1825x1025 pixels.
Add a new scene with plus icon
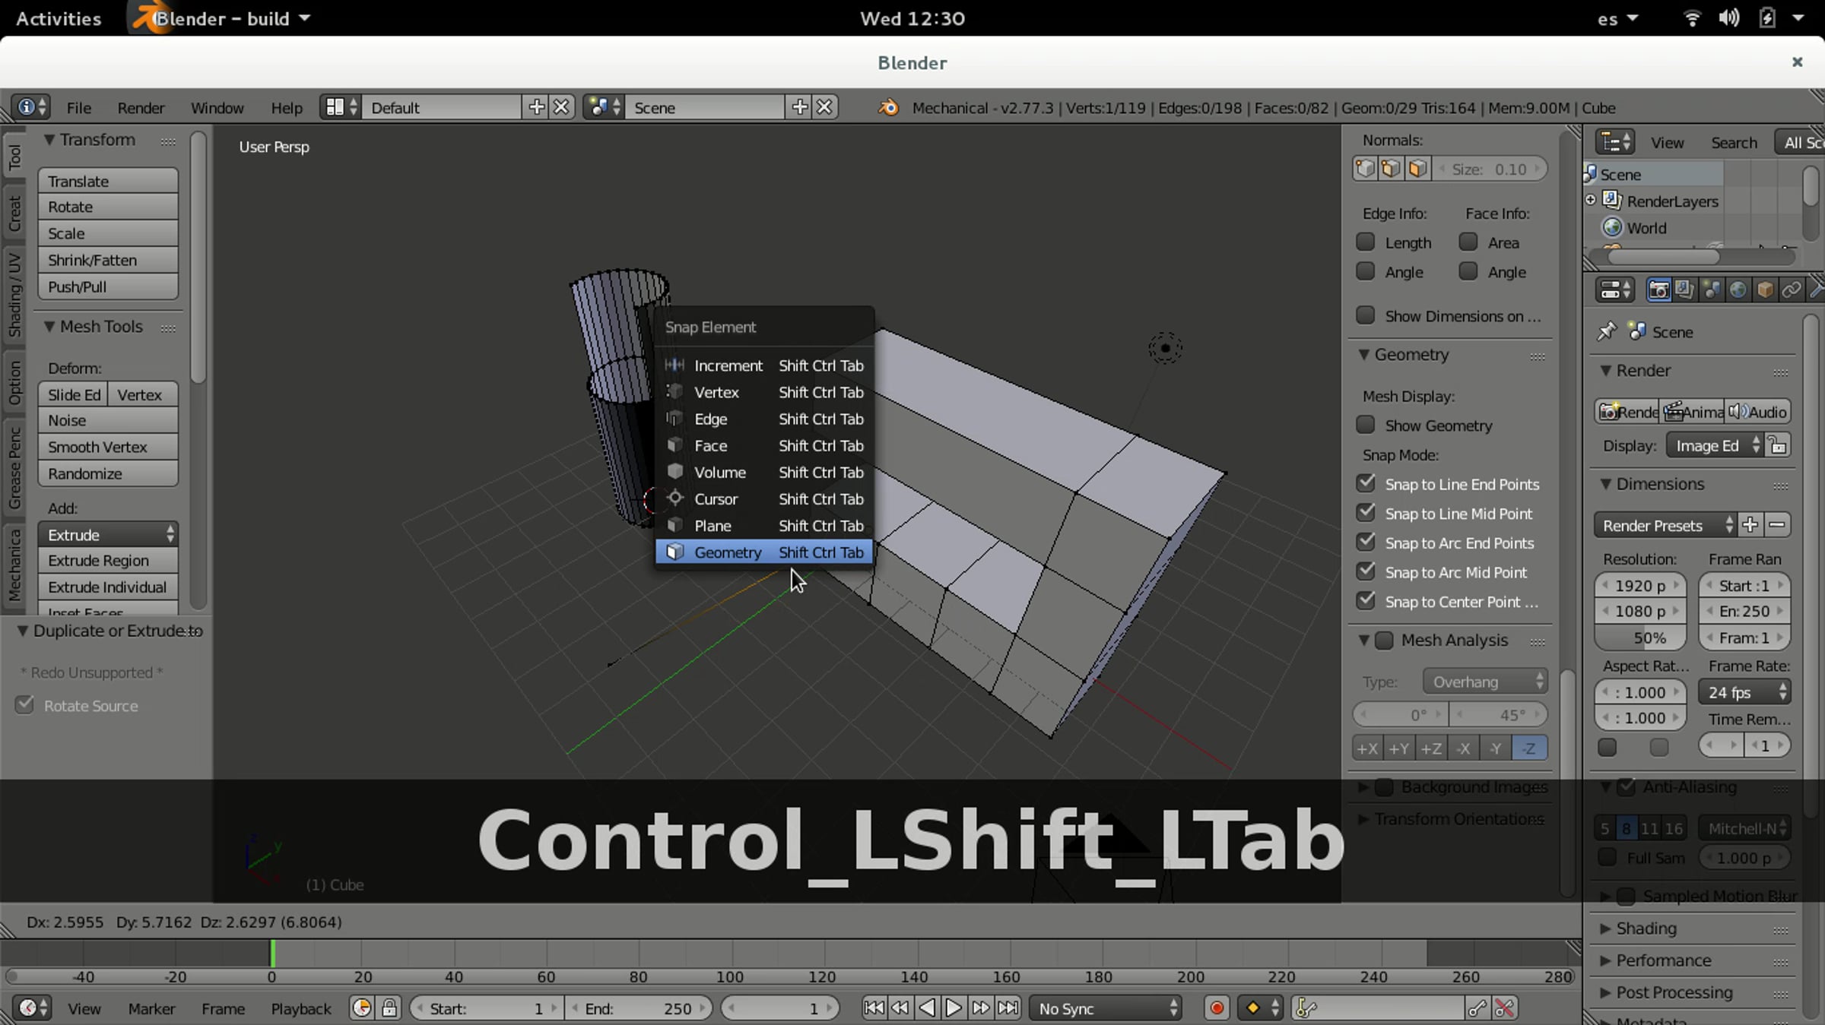pyautogui.click(x=799, y=107)
